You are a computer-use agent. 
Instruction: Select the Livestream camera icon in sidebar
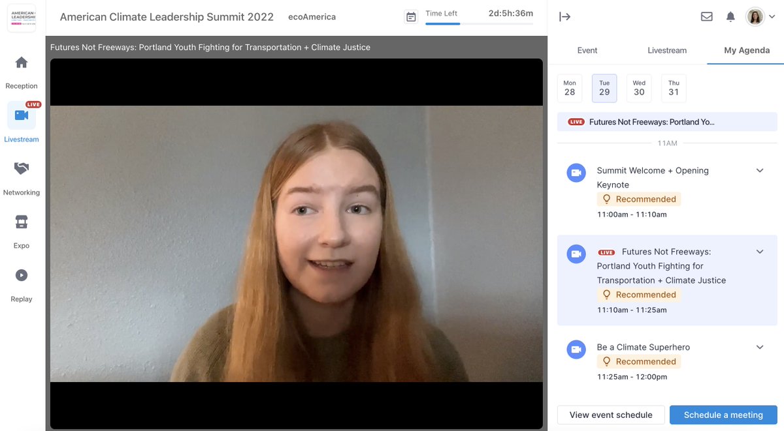(x=22, y=115)
